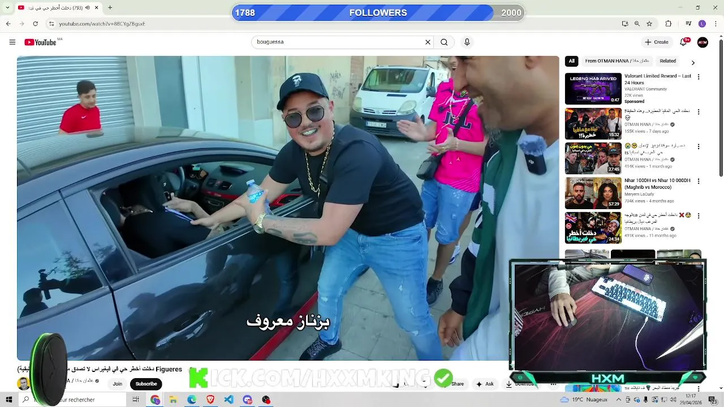
Task: Open YouTube notifications bell
Action: tap(684, 42)
